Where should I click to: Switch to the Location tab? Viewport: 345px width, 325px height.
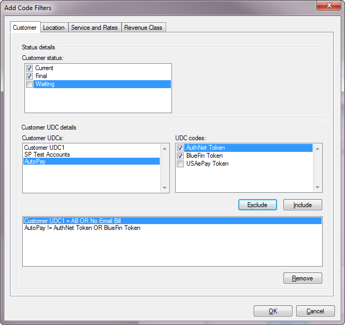[54, 28]
